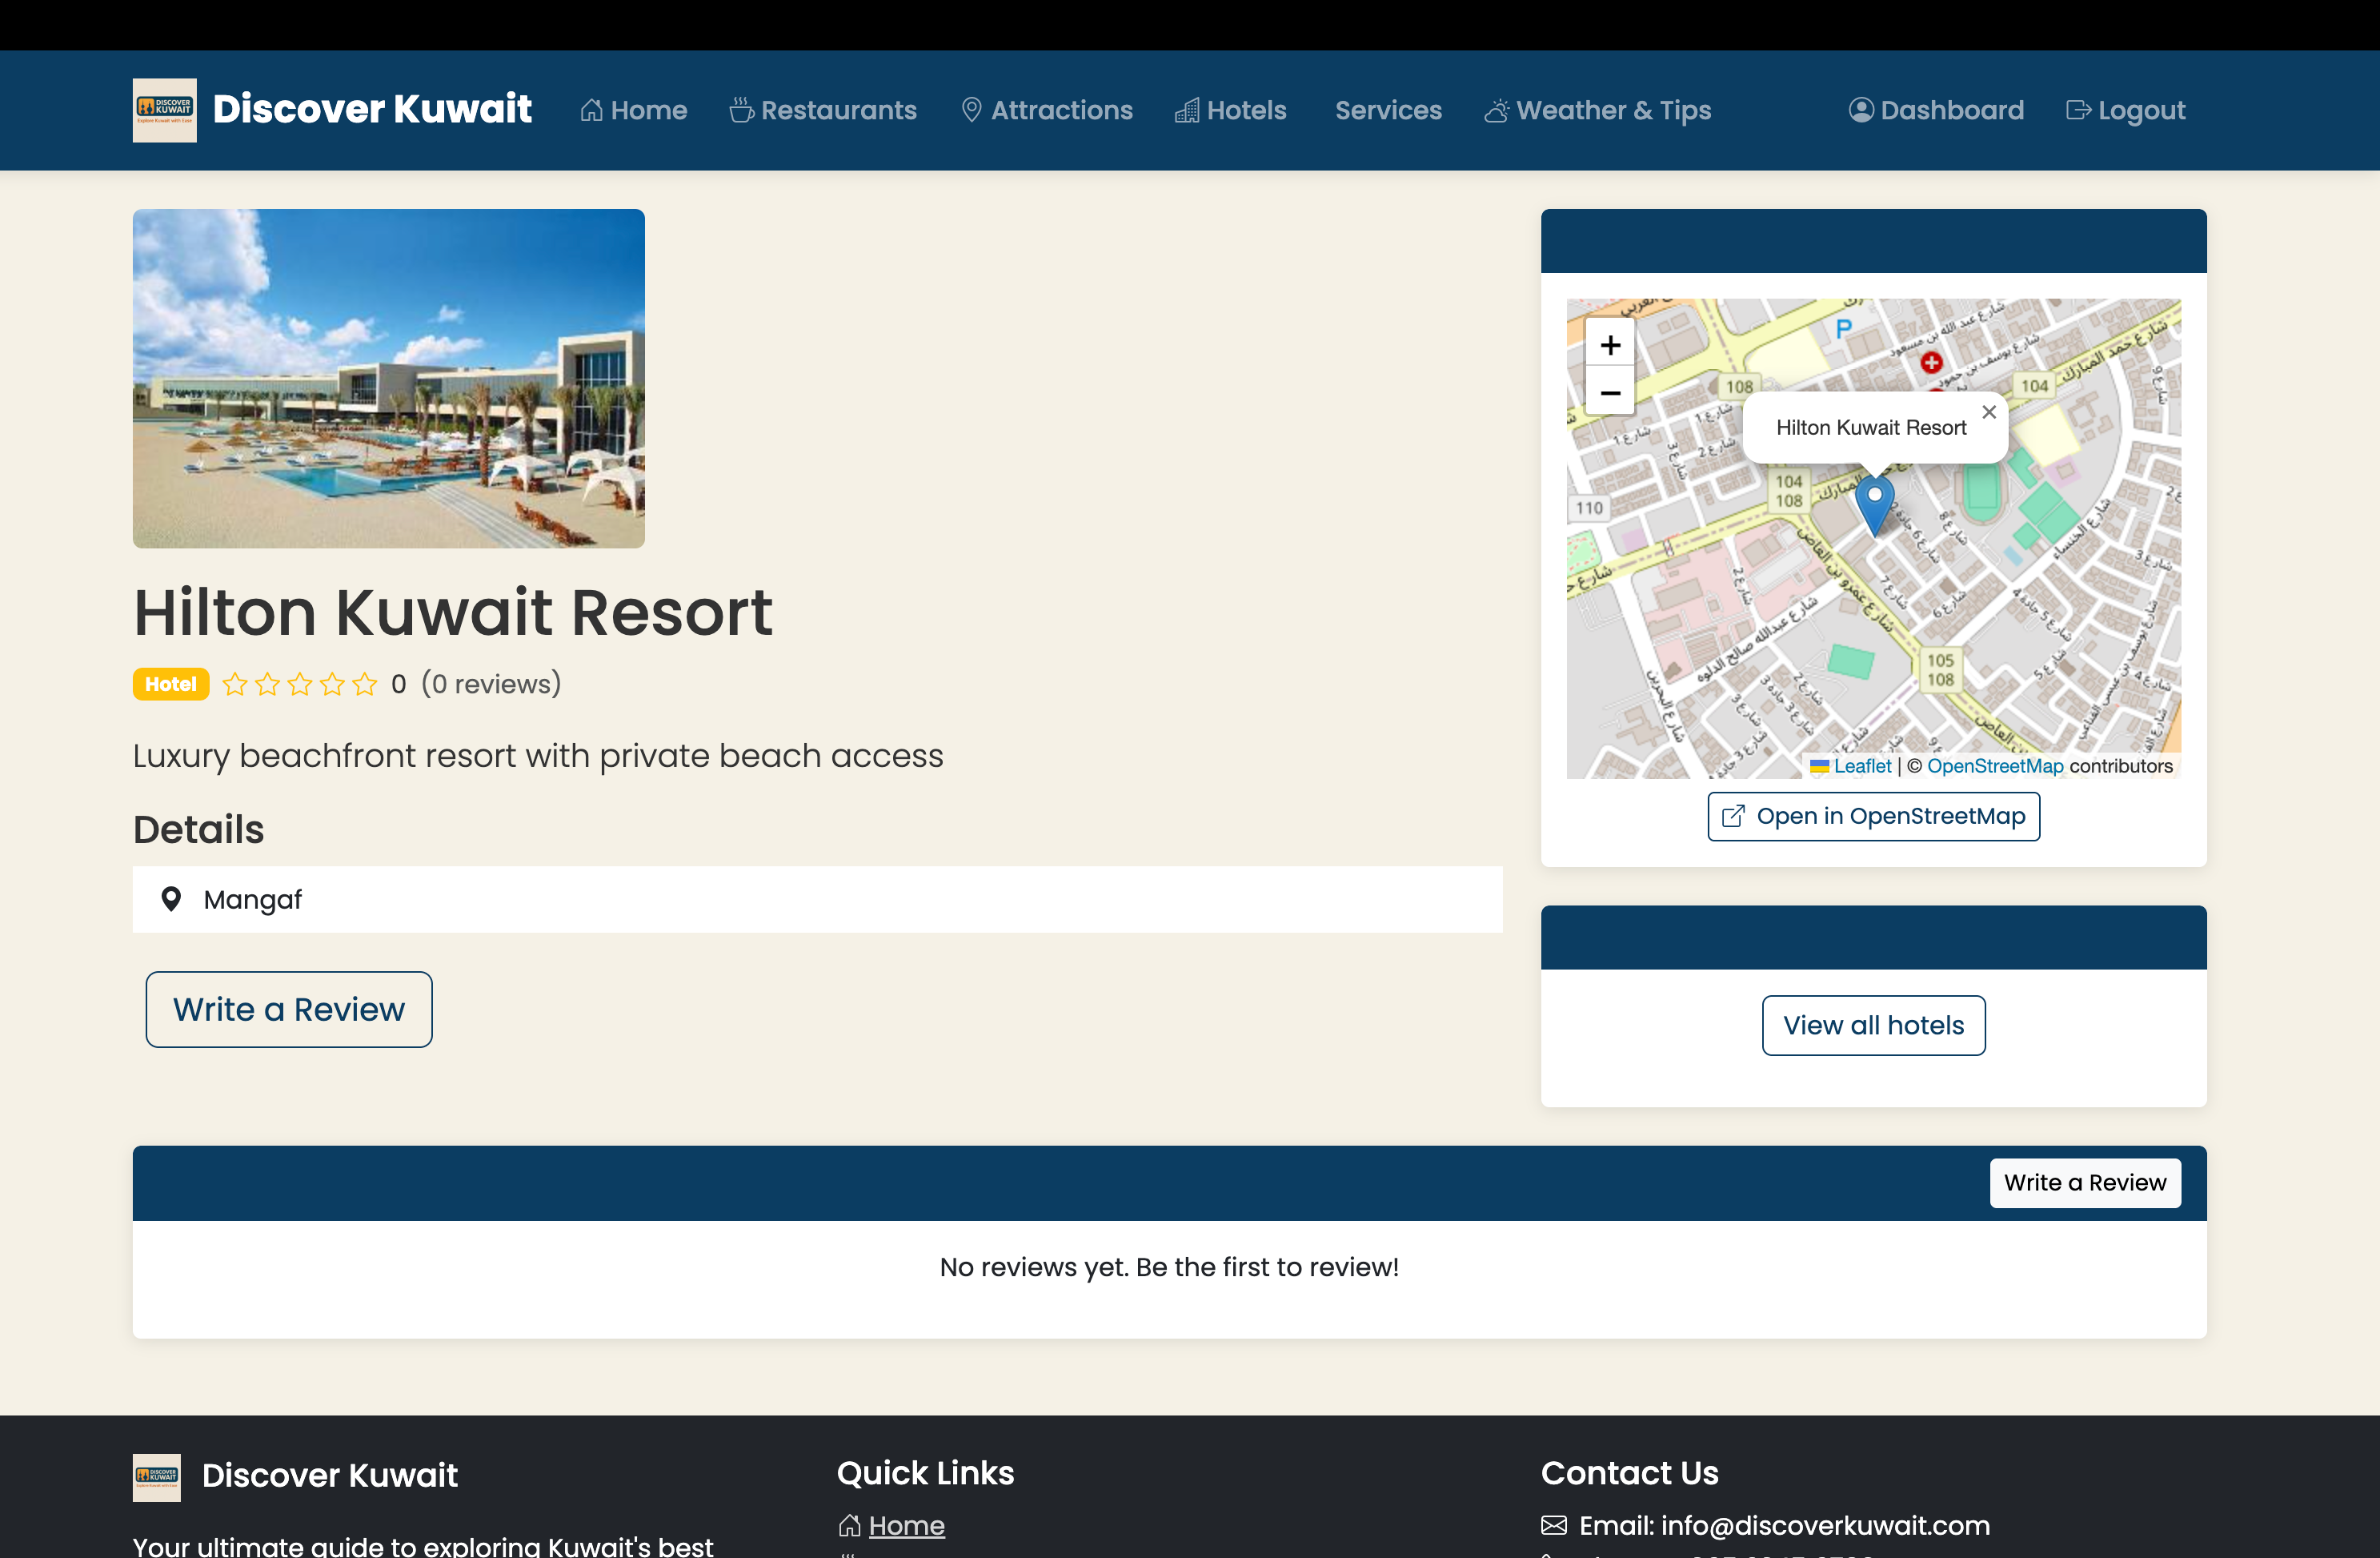Click Open in OpenStreetMap button

[x=1874, y=817]
